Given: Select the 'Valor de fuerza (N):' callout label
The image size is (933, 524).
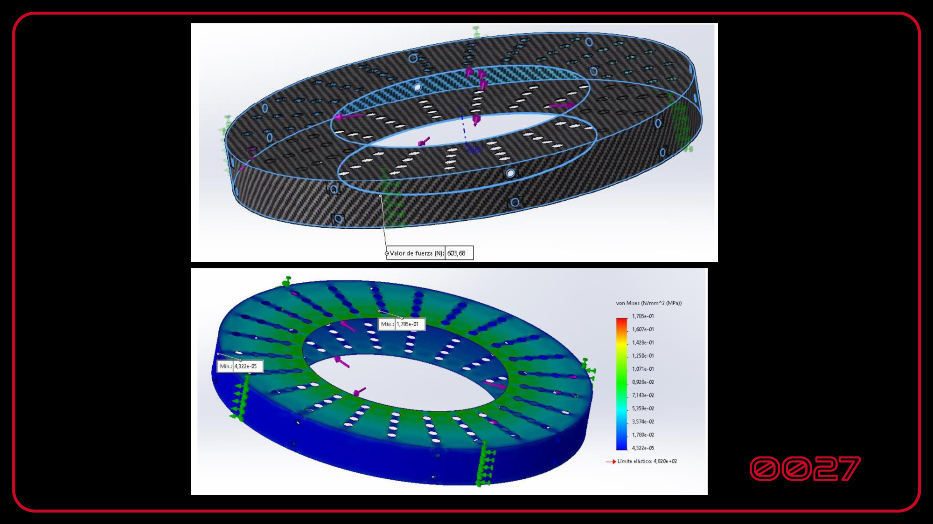Looking at the screenshot, I should (x=417, y=253).
